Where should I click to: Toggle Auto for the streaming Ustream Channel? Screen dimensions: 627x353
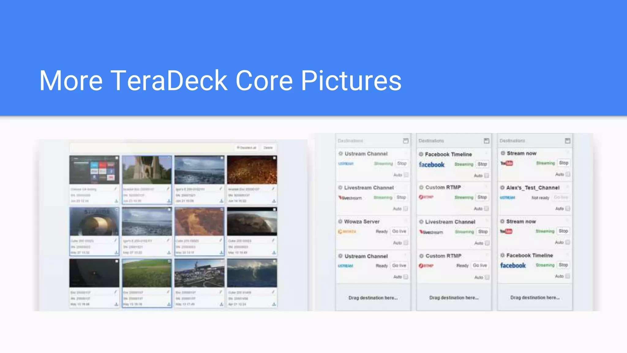click(406, 175)
